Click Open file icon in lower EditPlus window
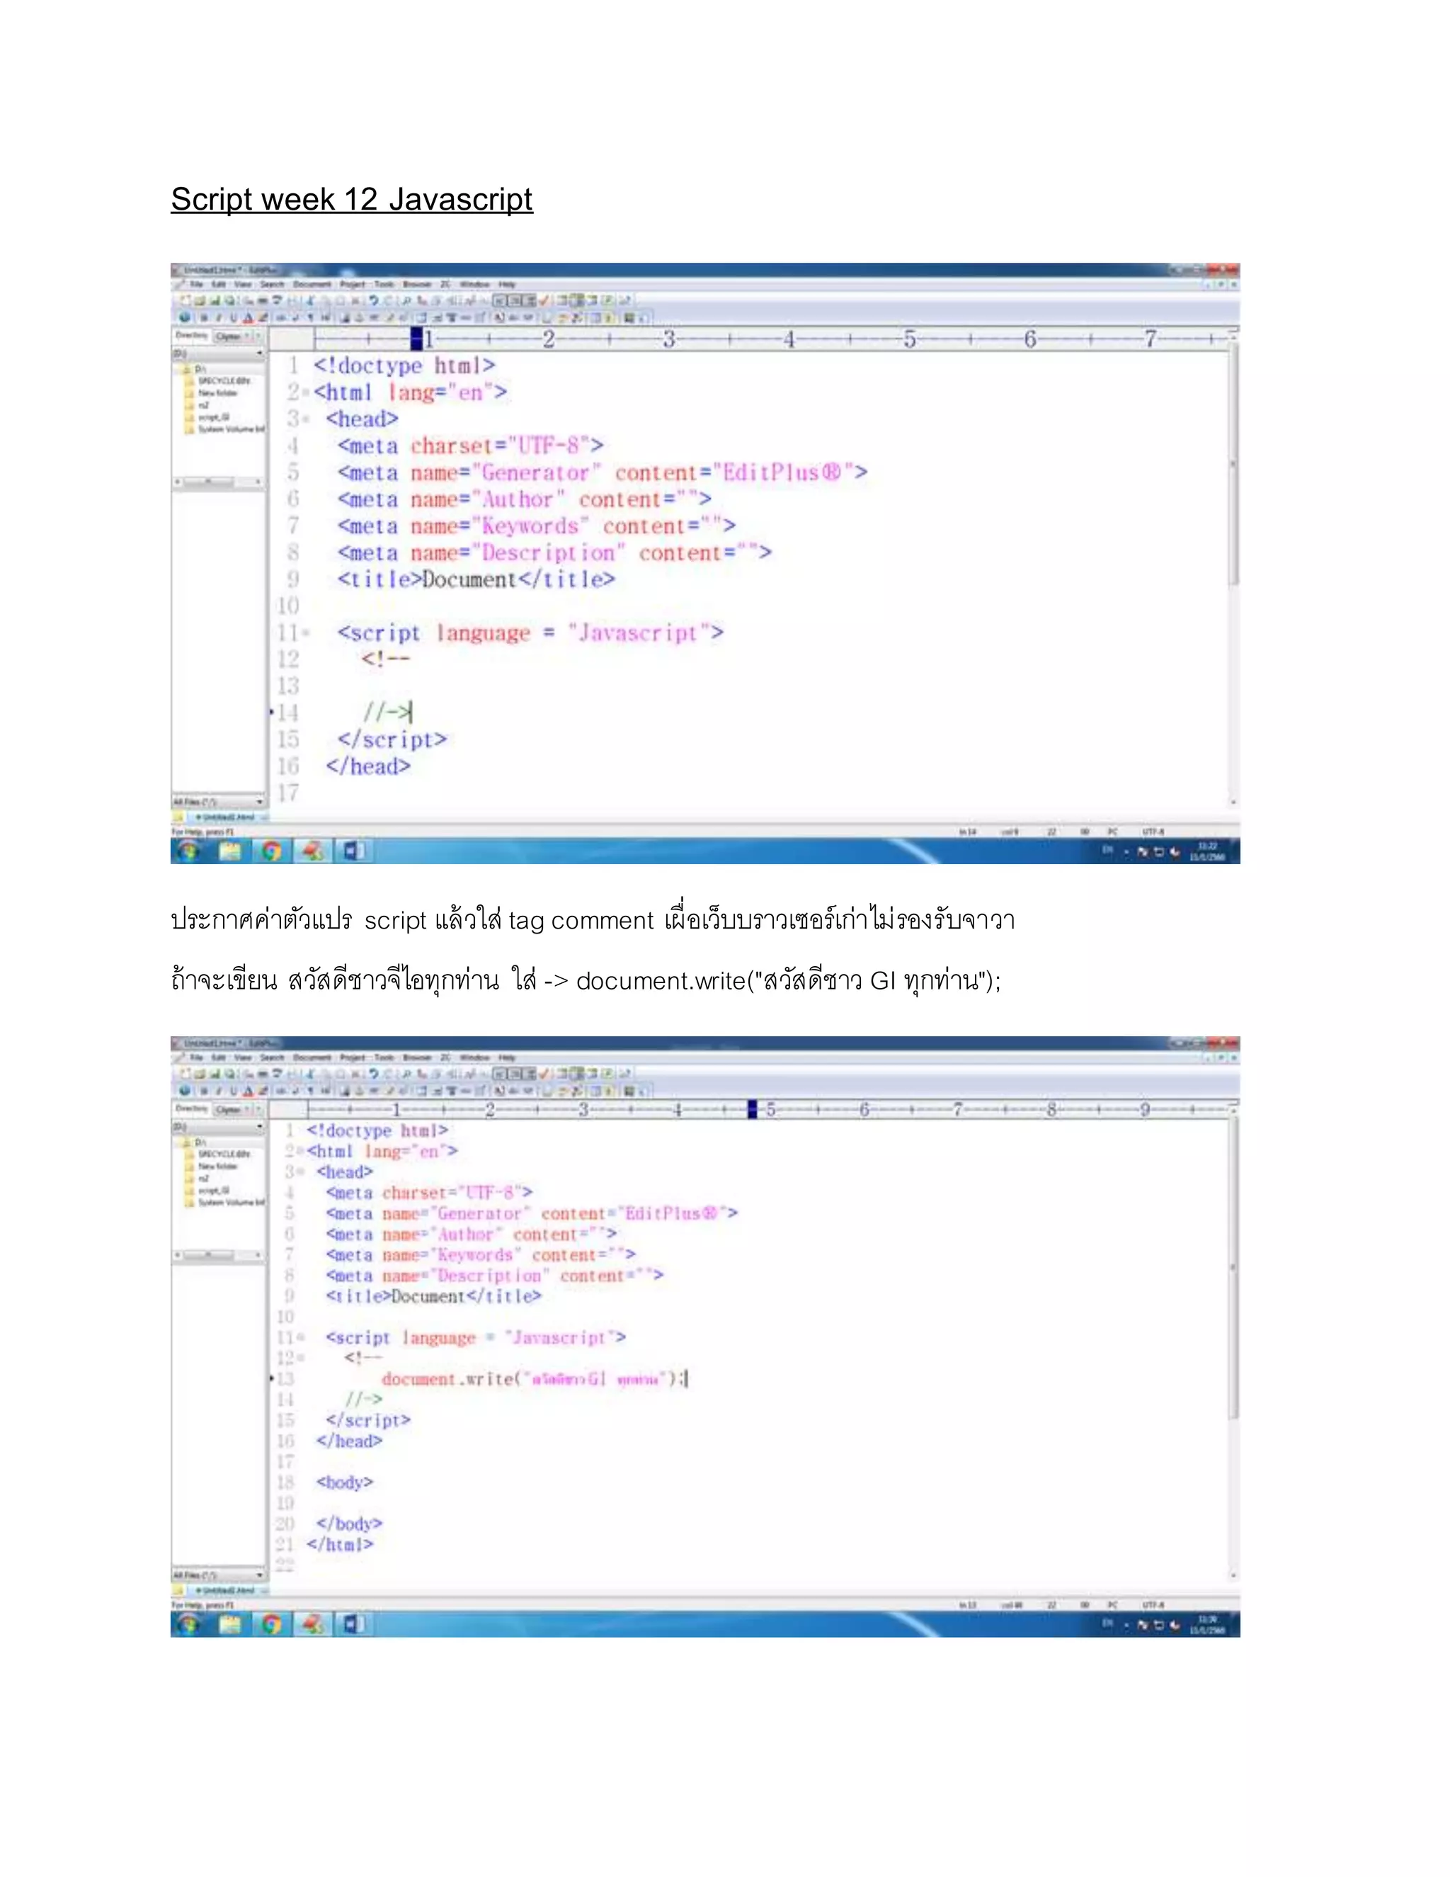 (x=199, y=1074)
